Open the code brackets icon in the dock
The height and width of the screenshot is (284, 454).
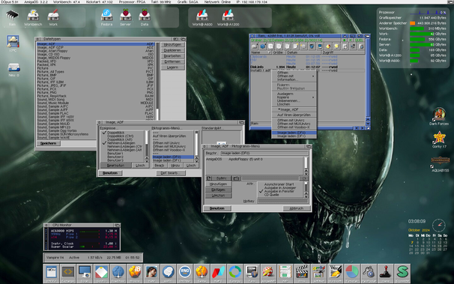coord(67,273)
